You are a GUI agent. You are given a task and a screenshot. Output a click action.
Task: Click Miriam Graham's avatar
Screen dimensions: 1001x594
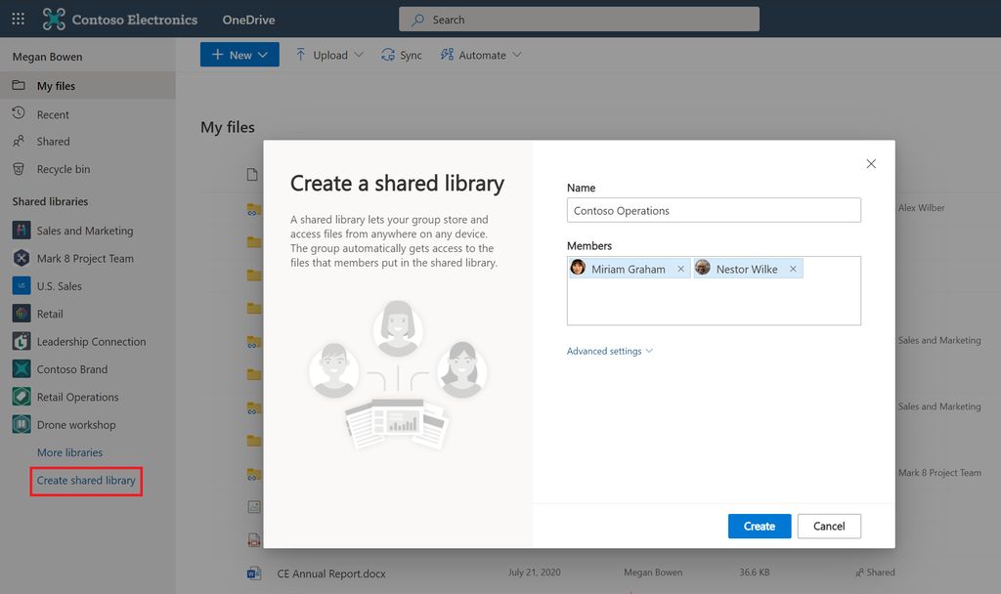[578, 268]
